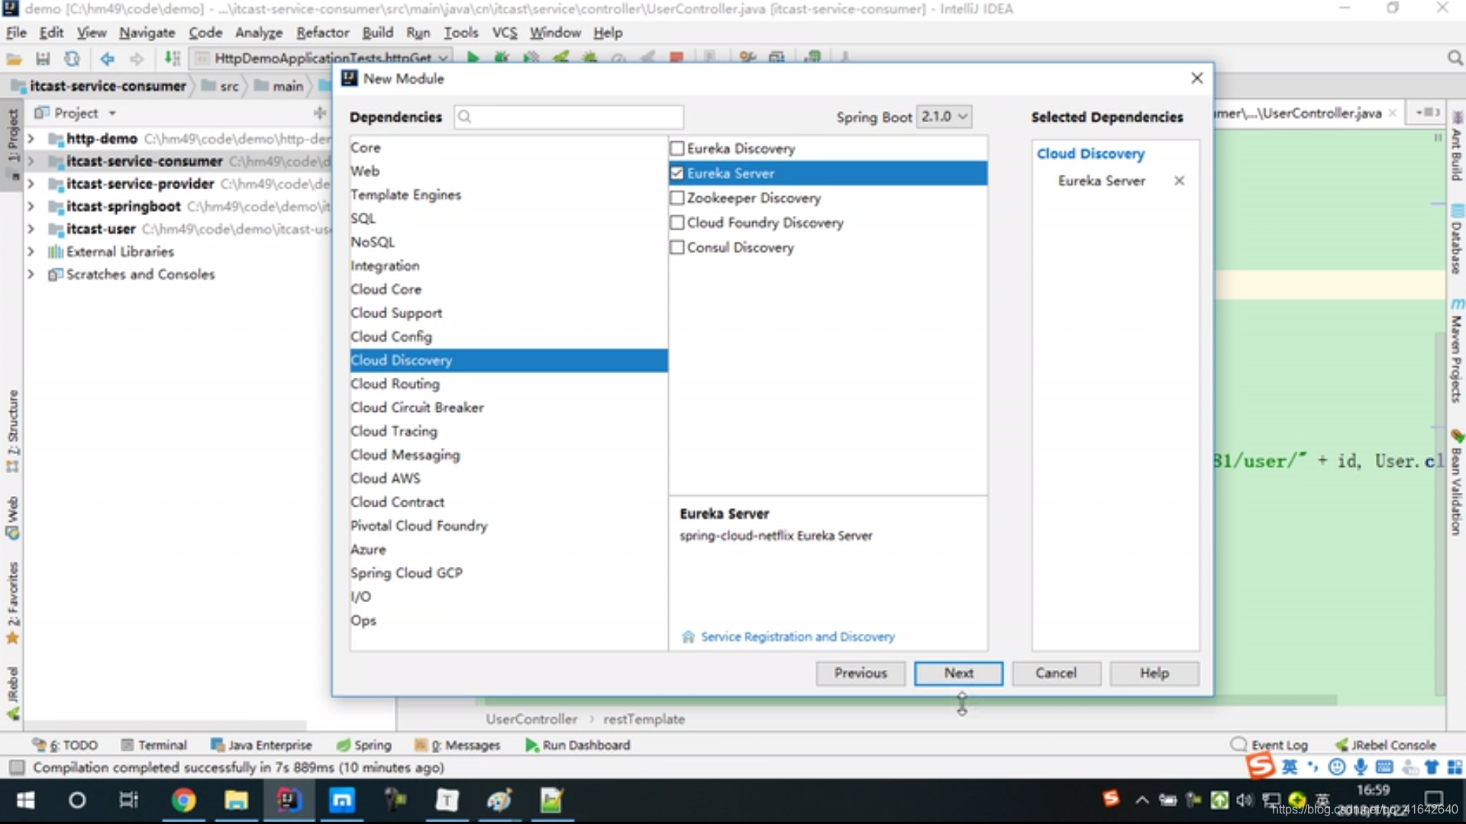Screen dimensions: 1466x824
Task: Expand itcast-service-consumer project tree item
Action: [31, 161]
